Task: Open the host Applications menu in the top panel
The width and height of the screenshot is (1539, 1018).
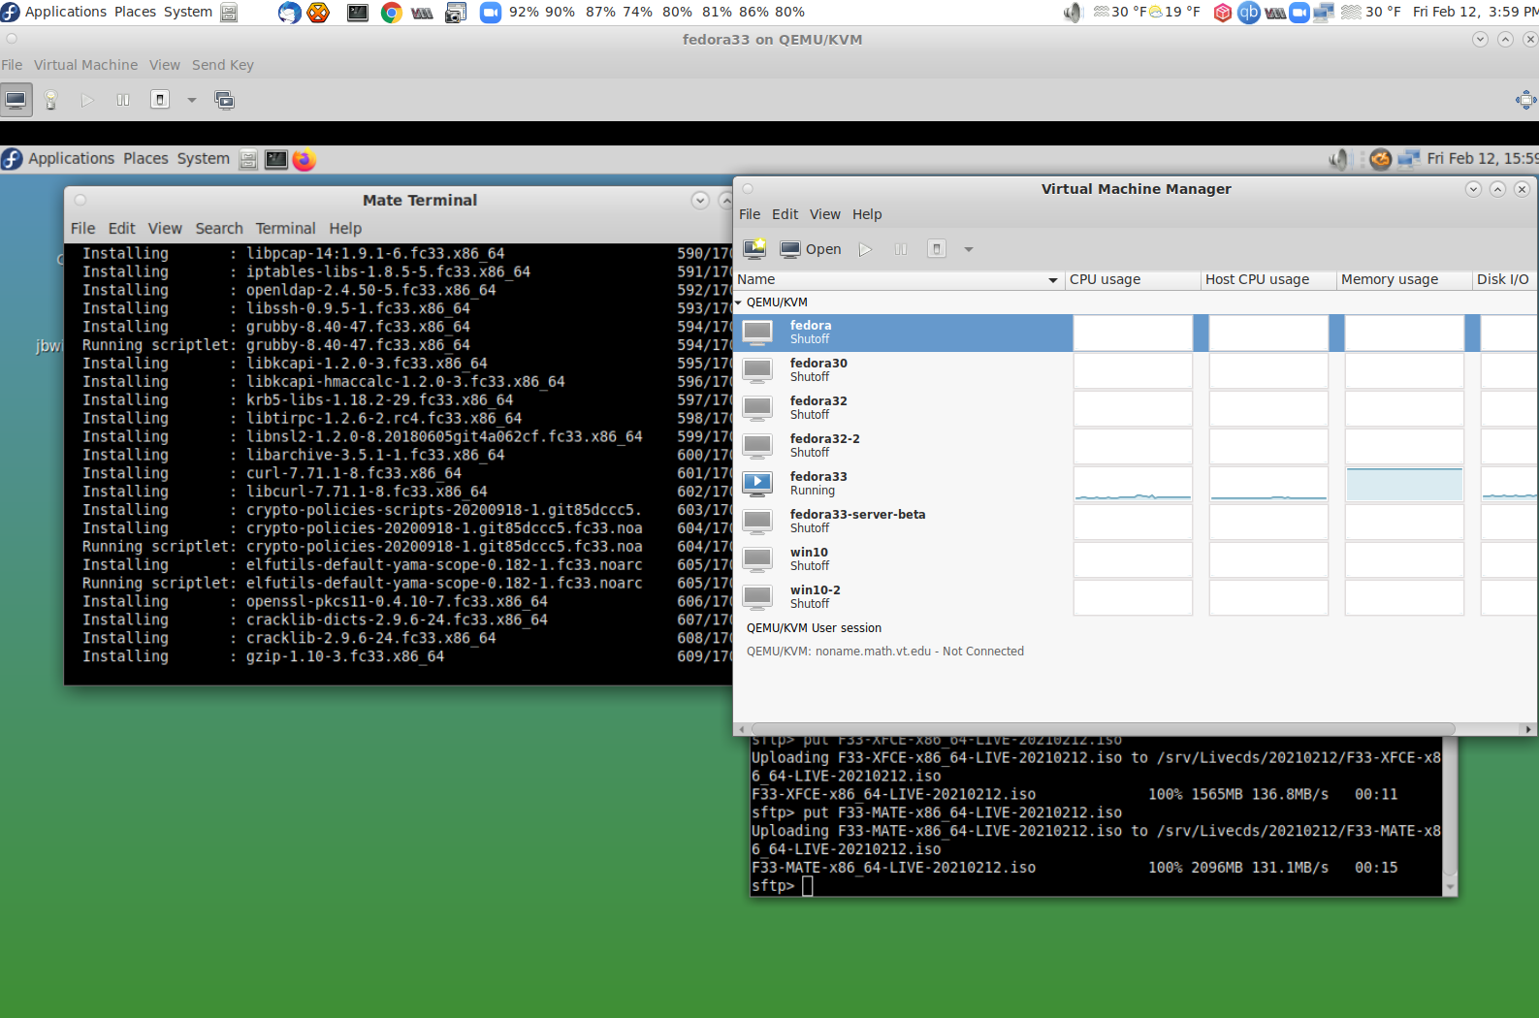Action: tap(65, 12)
